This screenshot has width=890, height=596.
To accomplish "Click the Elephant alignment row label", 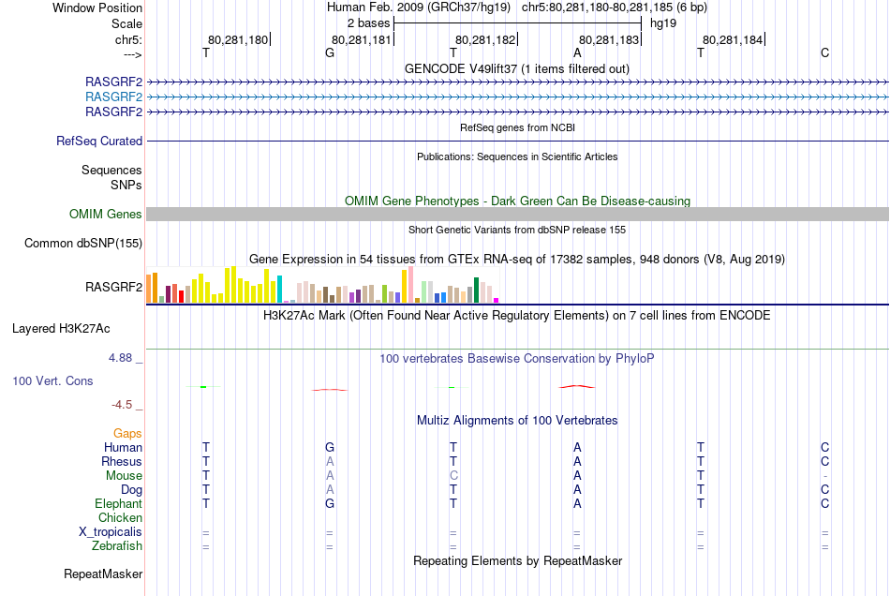I will point(118,503).
